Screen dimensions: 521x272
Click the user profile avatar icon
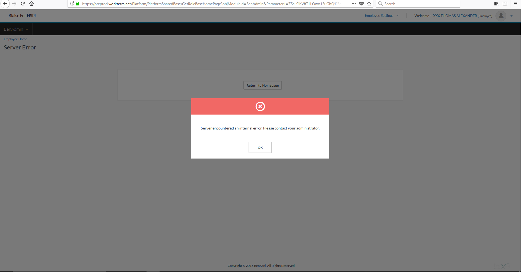(x=501, y=16)
